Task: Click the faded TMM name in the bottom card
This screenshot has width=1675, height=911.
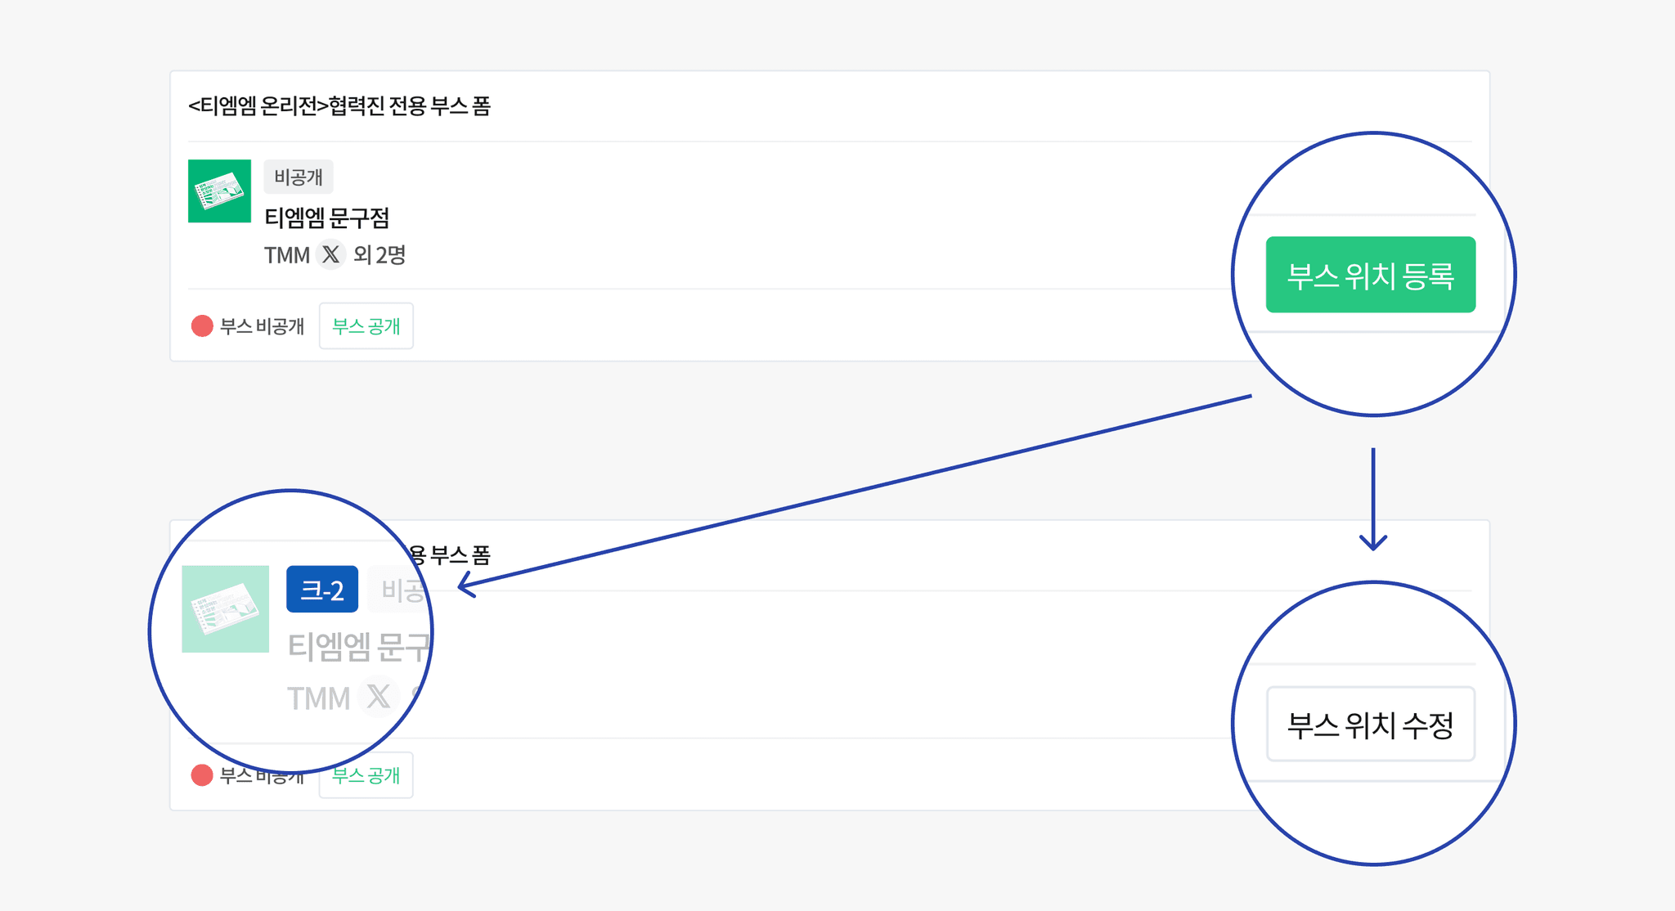Action: coord(318,698)
